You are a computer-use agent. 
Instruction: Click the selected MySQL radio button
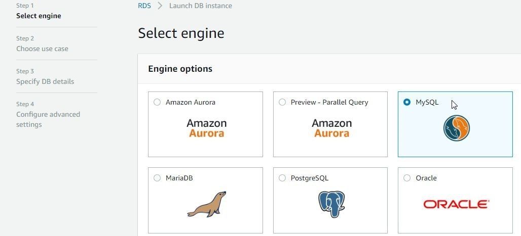pyautogui.click(x=406, y=102)
